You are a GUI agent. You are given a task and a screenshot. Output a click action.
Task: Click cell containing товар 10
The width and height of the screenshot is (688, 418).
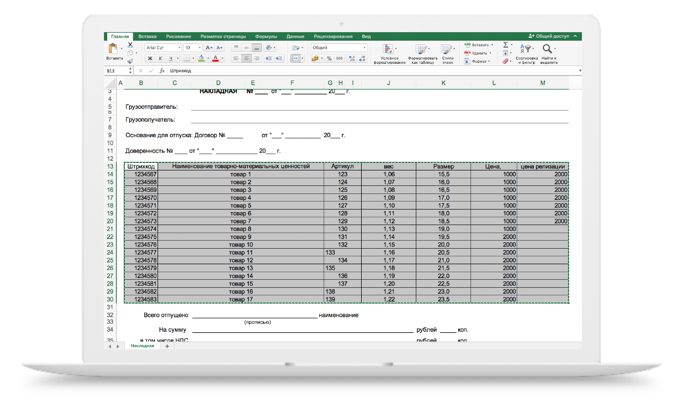(241, 244)
